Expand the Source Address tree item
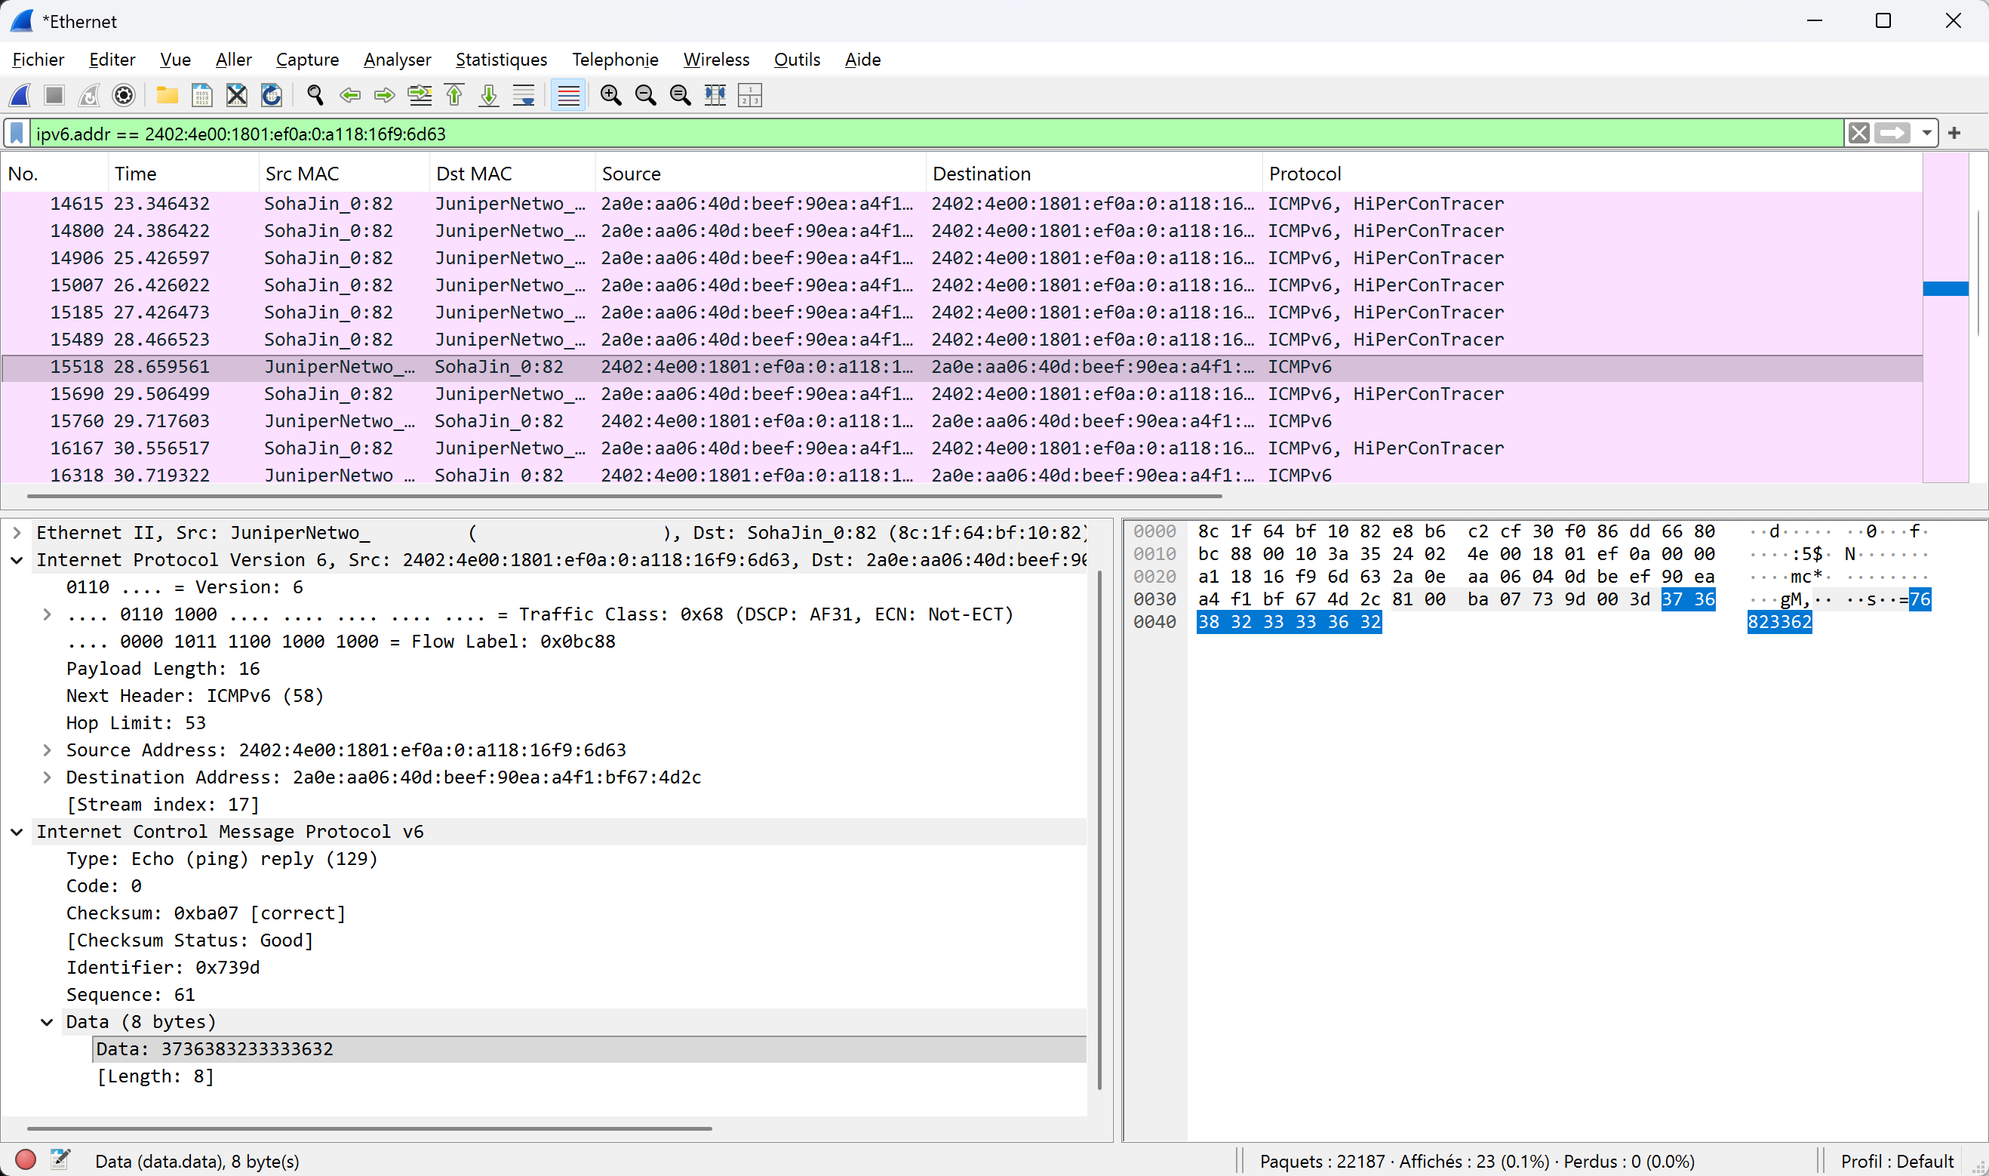 click(x=48, y=750)
